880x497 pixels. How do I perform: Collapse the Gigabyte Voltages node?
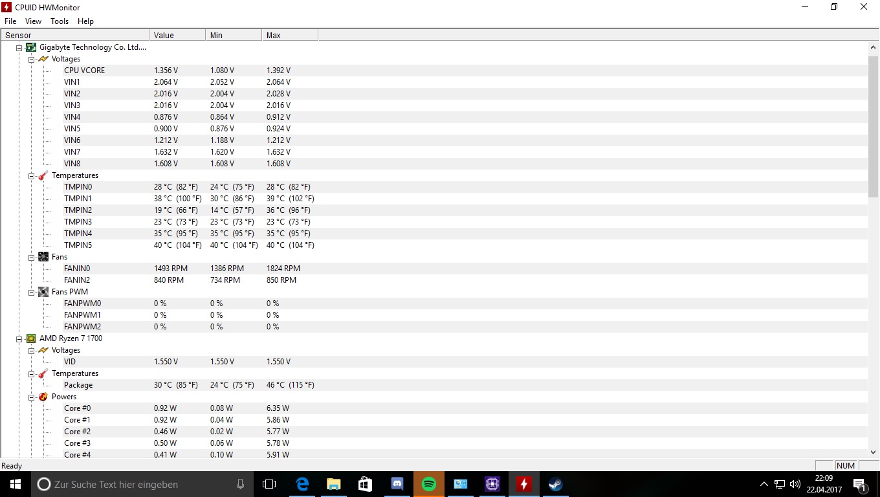click(x=32, y=59)
